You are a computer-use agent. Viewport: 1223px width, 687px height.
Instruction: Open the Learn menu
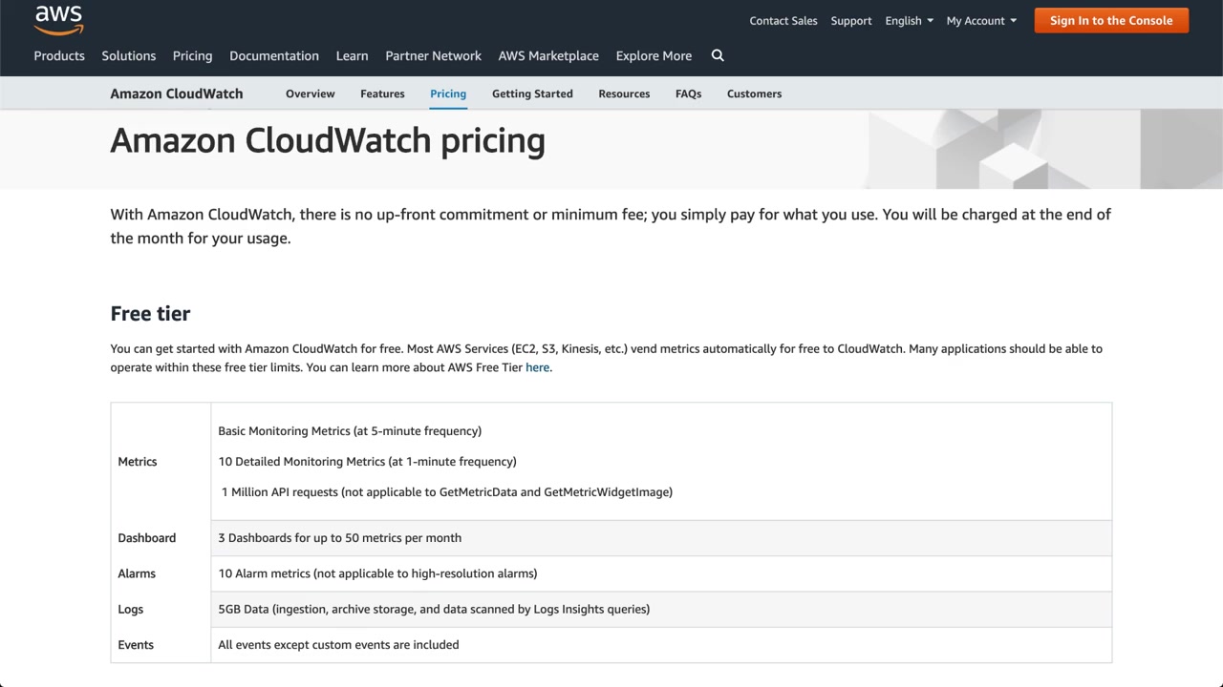pos(352,56)
